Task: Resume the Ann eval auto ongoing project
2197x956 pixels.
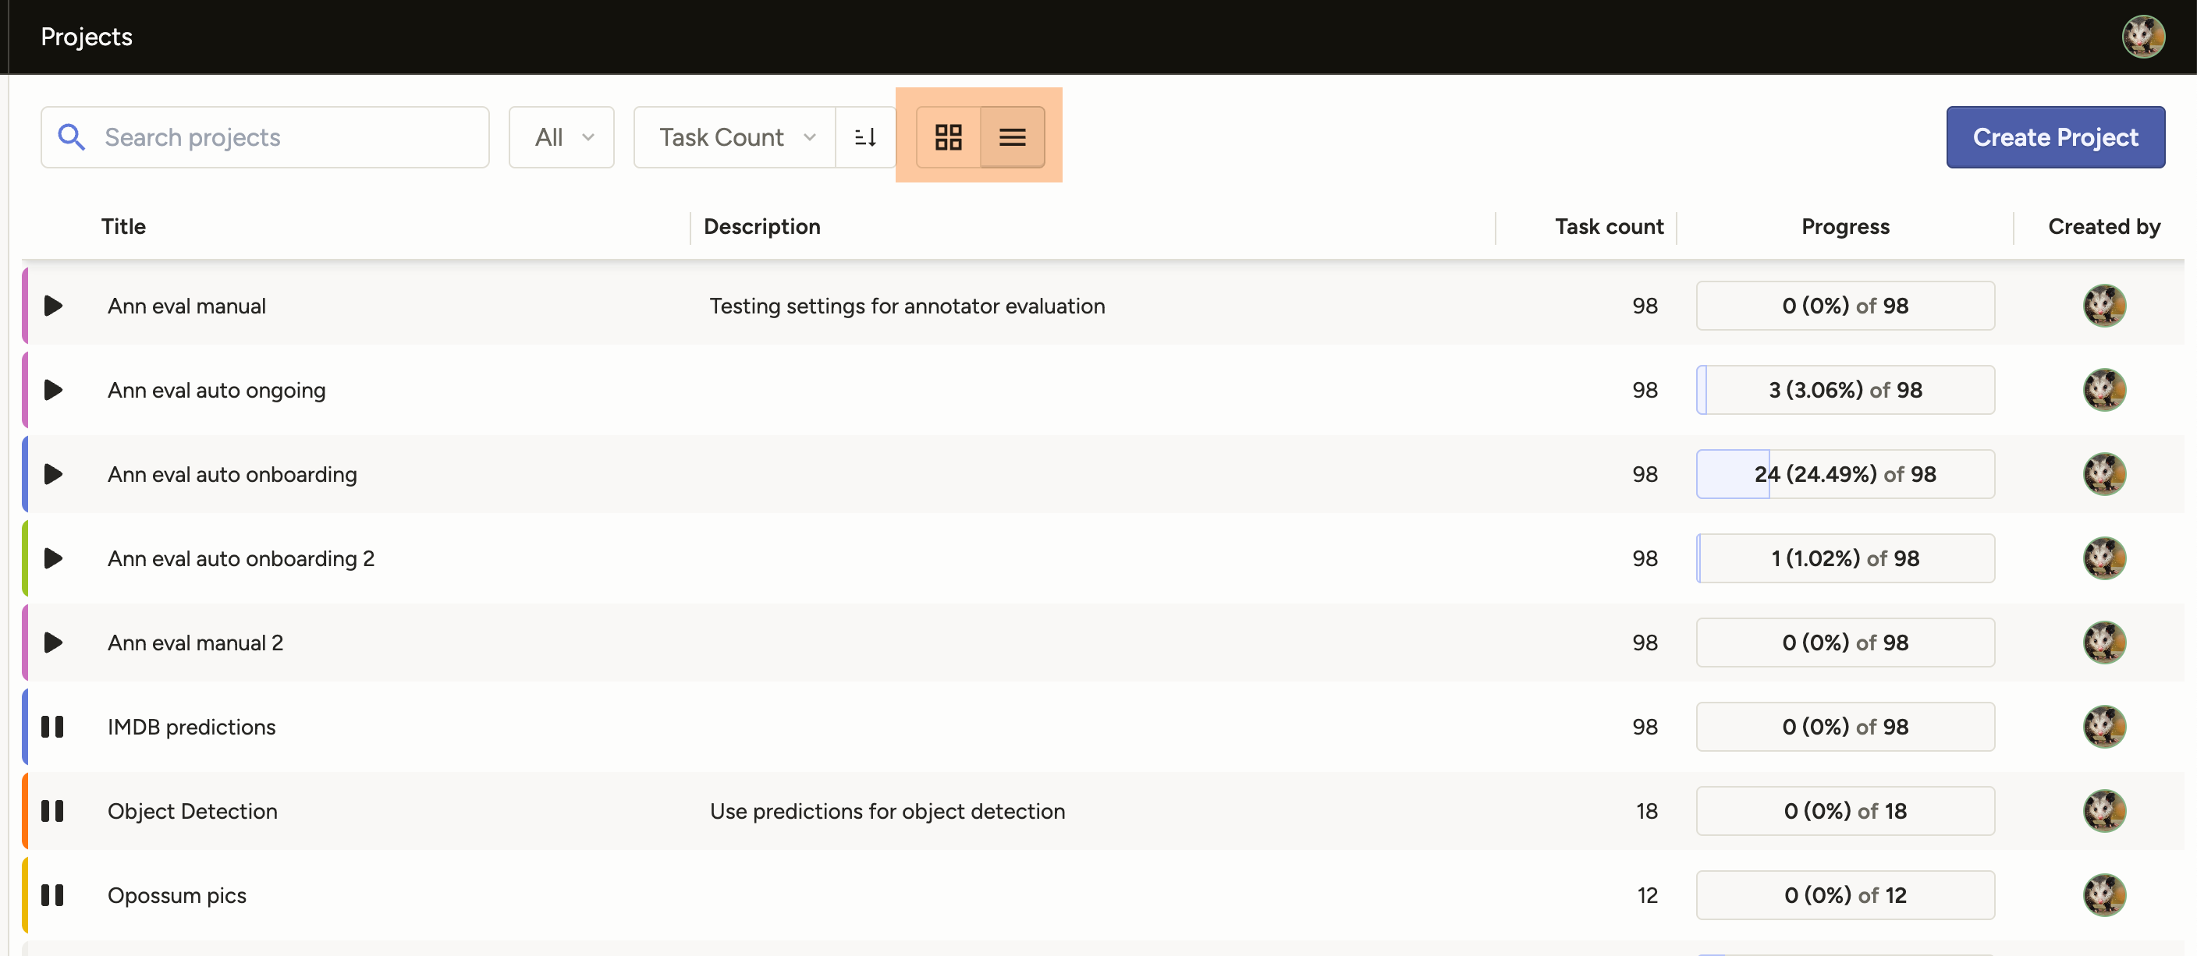Action: point(53,390)
